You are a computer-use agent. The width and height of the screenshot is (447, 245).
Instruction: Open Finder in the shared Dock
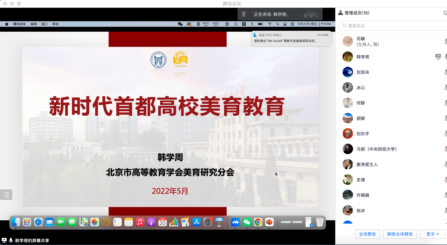[x=16, y=222]
